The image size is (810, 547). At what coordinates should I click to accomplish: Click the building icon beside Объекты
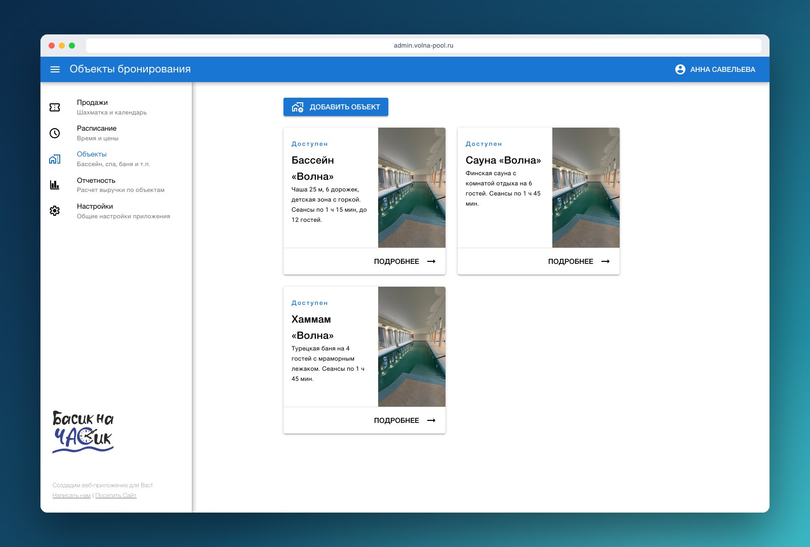click(x=55, y=159)
